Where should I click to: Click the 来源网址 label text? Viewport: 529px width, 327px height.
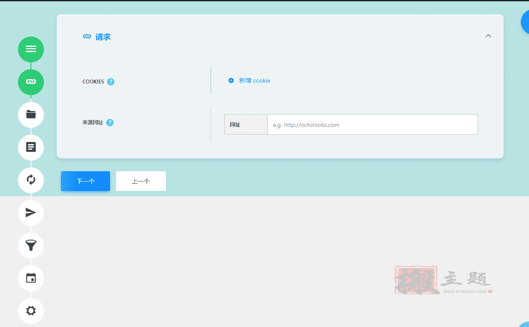click(93, 123)
